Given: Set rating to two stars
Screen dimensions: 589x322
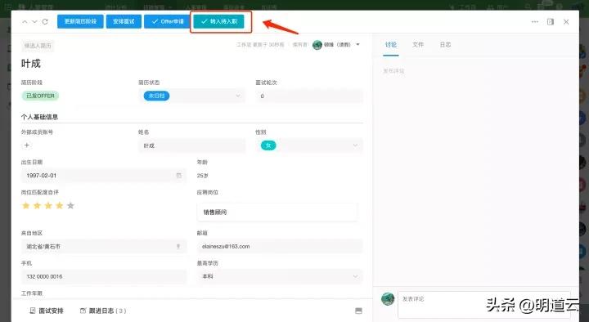Looking at the screenshot, I should 37,206.
